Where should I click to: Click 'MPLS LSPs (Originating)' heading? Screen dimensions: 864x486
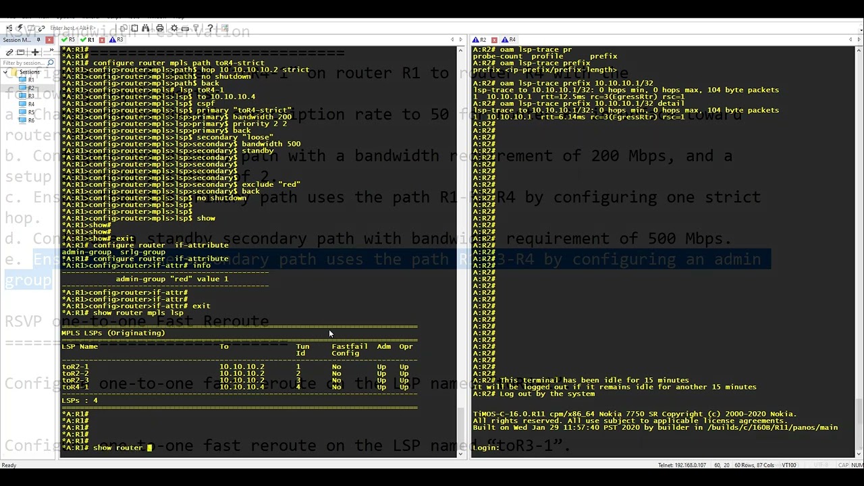pyautogui.click(x=113, y=333)
